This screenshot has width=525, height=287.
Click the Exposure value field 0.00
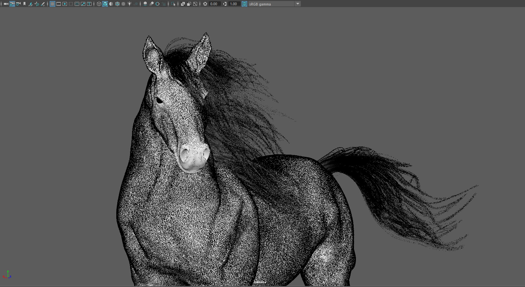tap(215, 4)
